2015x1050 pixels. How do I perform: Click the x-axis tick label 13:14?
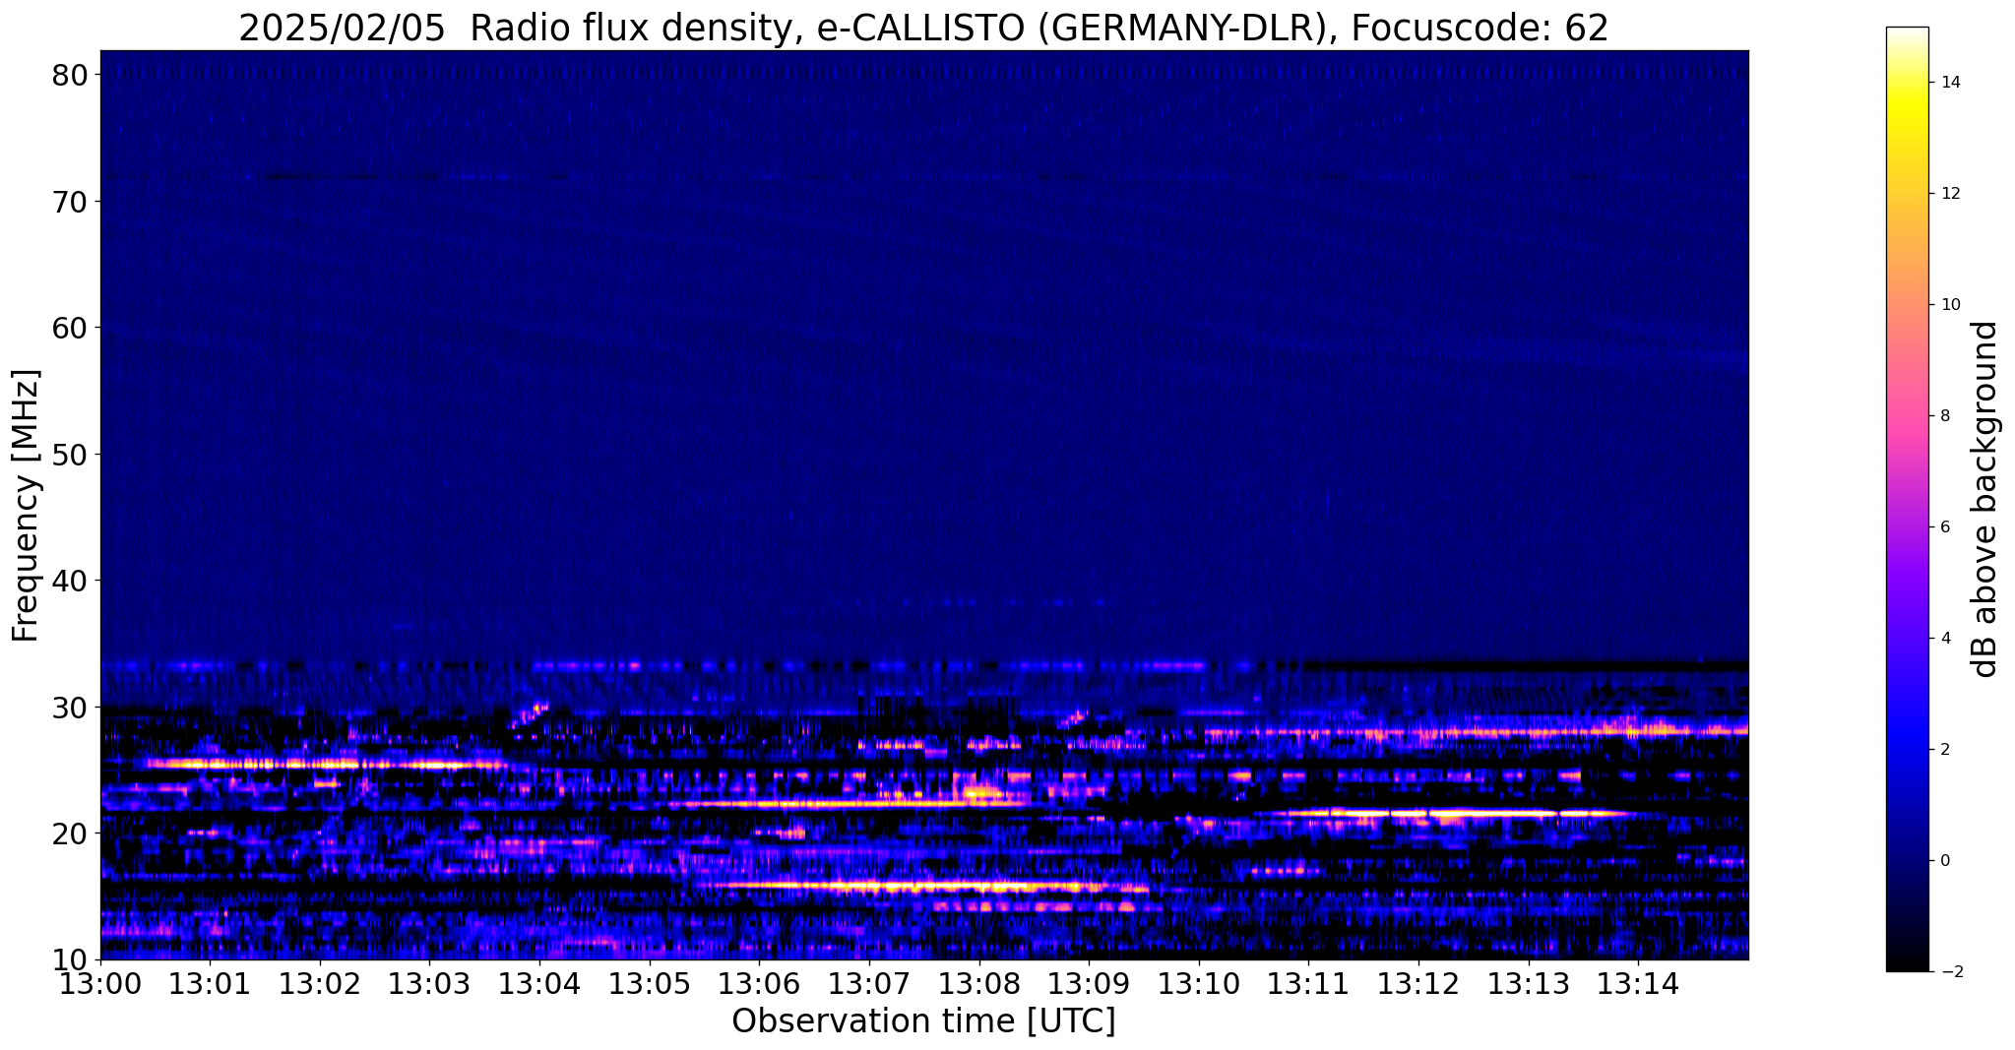coord(1638,983)
